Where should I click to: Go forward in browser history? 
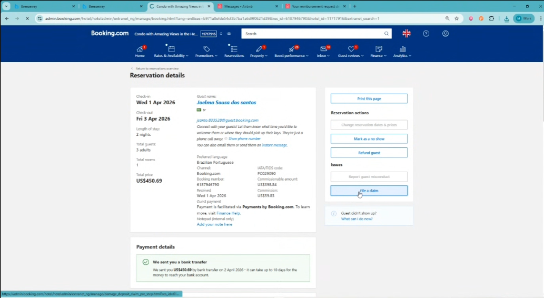click(x=17, y=18)
